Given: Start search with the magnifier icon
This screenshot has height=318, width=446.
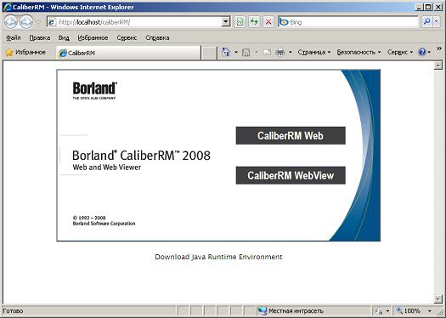Looking at the screenshot, I should tap(427, 22).
